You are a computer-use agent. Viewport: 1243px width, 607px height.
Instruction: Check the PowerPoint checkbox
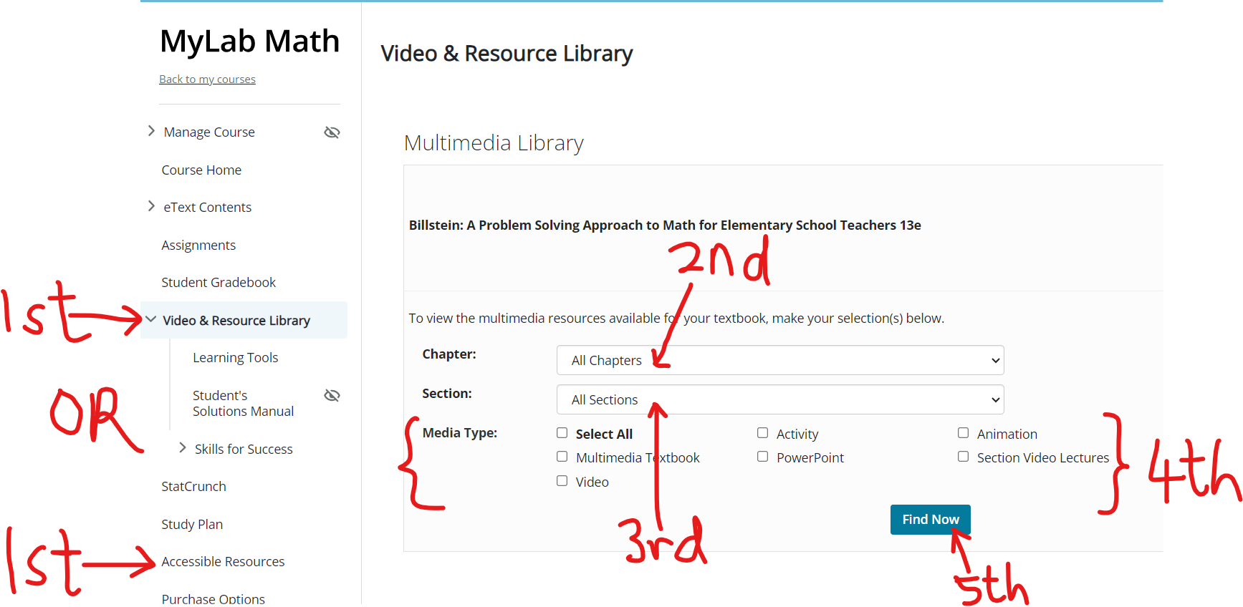click(x=763, y=457)
